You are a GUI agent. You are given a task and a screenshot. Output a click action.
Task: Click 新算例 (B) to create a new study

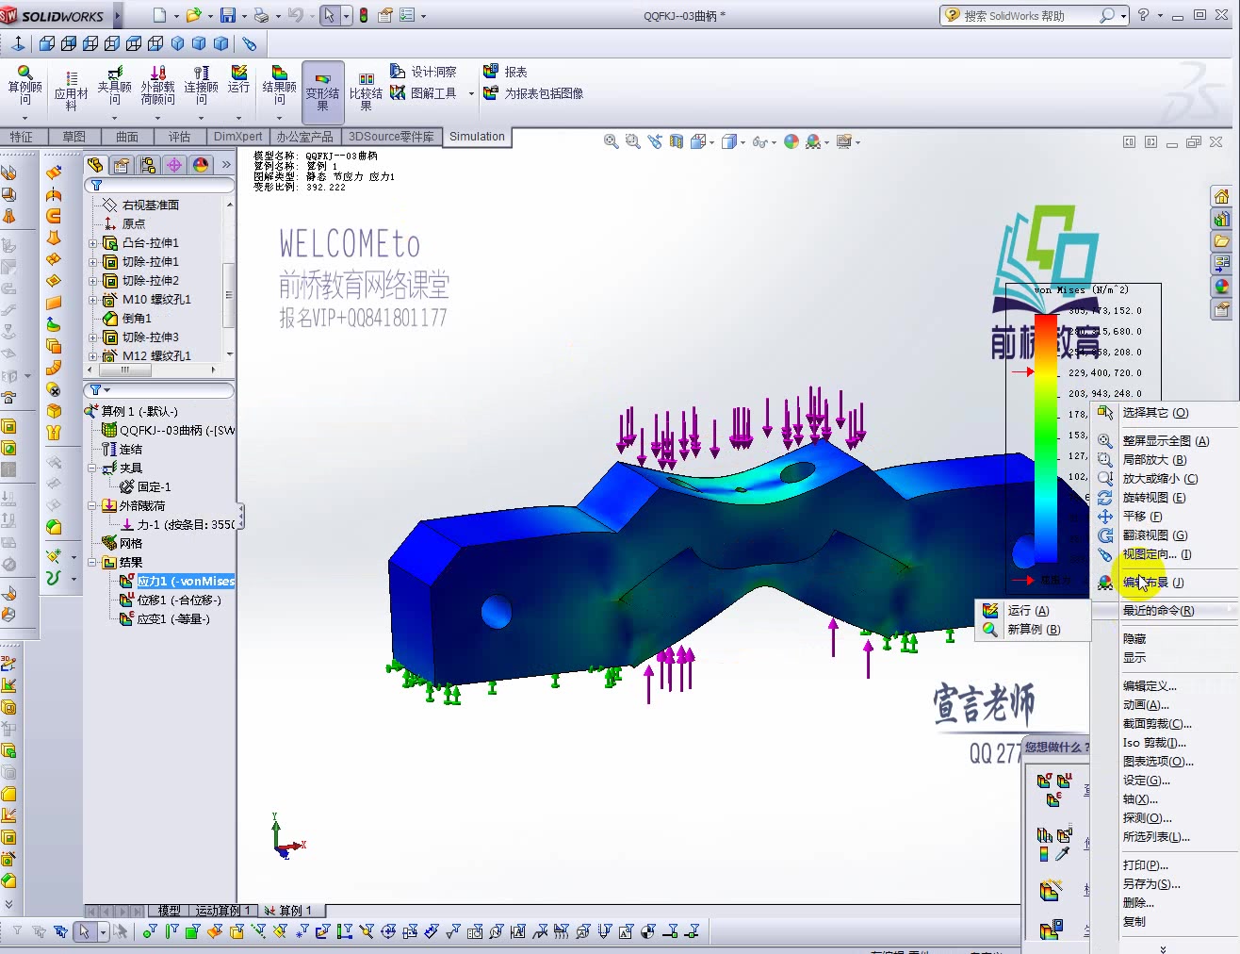point(1033,629)
